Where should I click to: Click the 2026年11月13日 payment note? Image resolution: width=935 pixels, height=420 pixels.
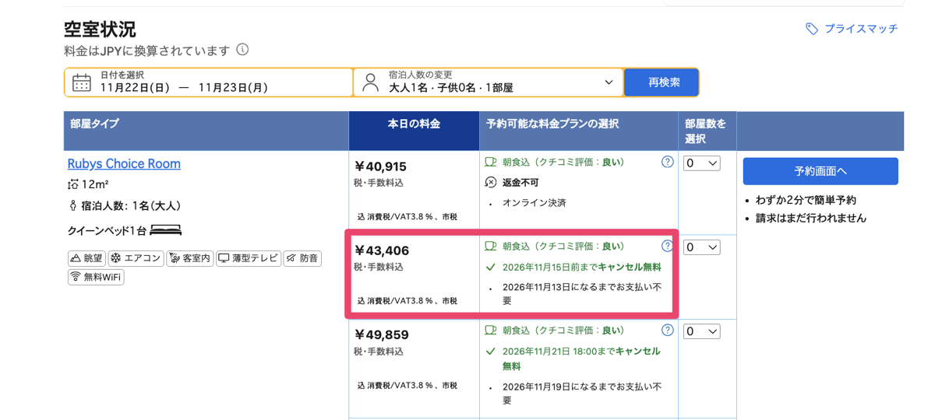[x=582, y=293]
